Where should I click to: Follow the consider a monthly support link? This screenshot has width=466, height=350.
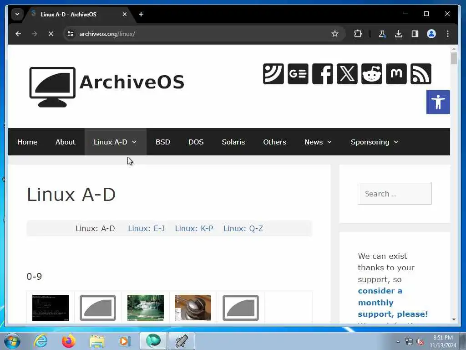393,303
